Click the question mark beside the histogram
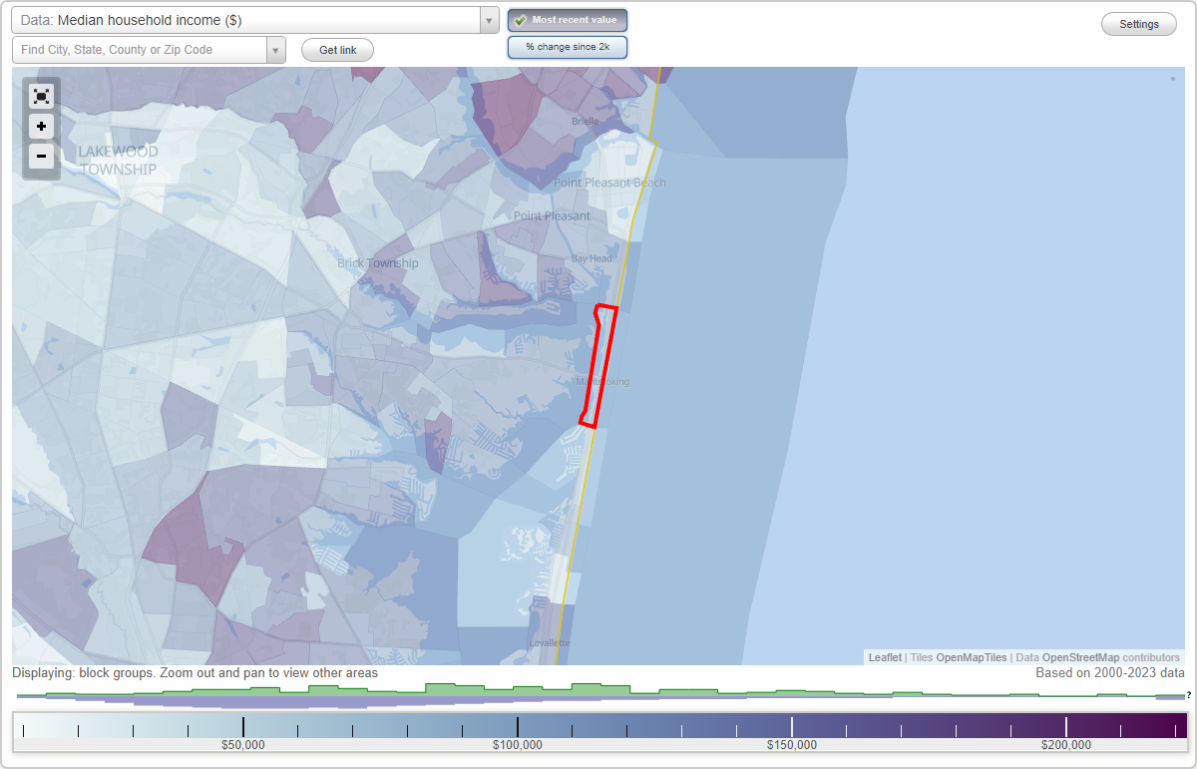The image size is (1197, 769). tap(1188, 695)
